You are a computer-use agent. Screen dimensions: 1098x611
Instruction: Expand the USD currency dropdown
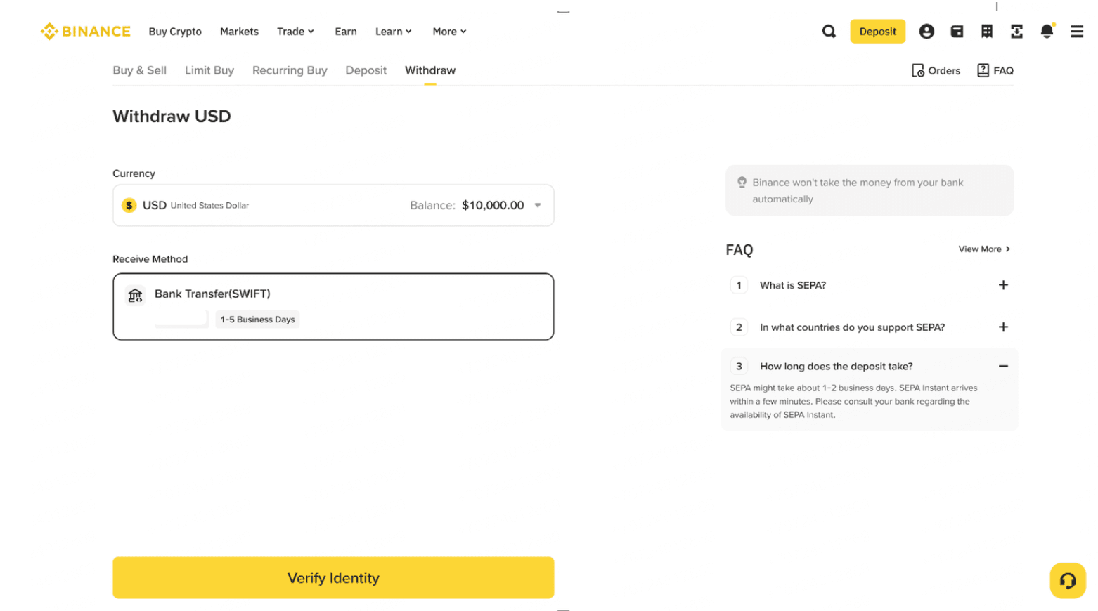538,206
